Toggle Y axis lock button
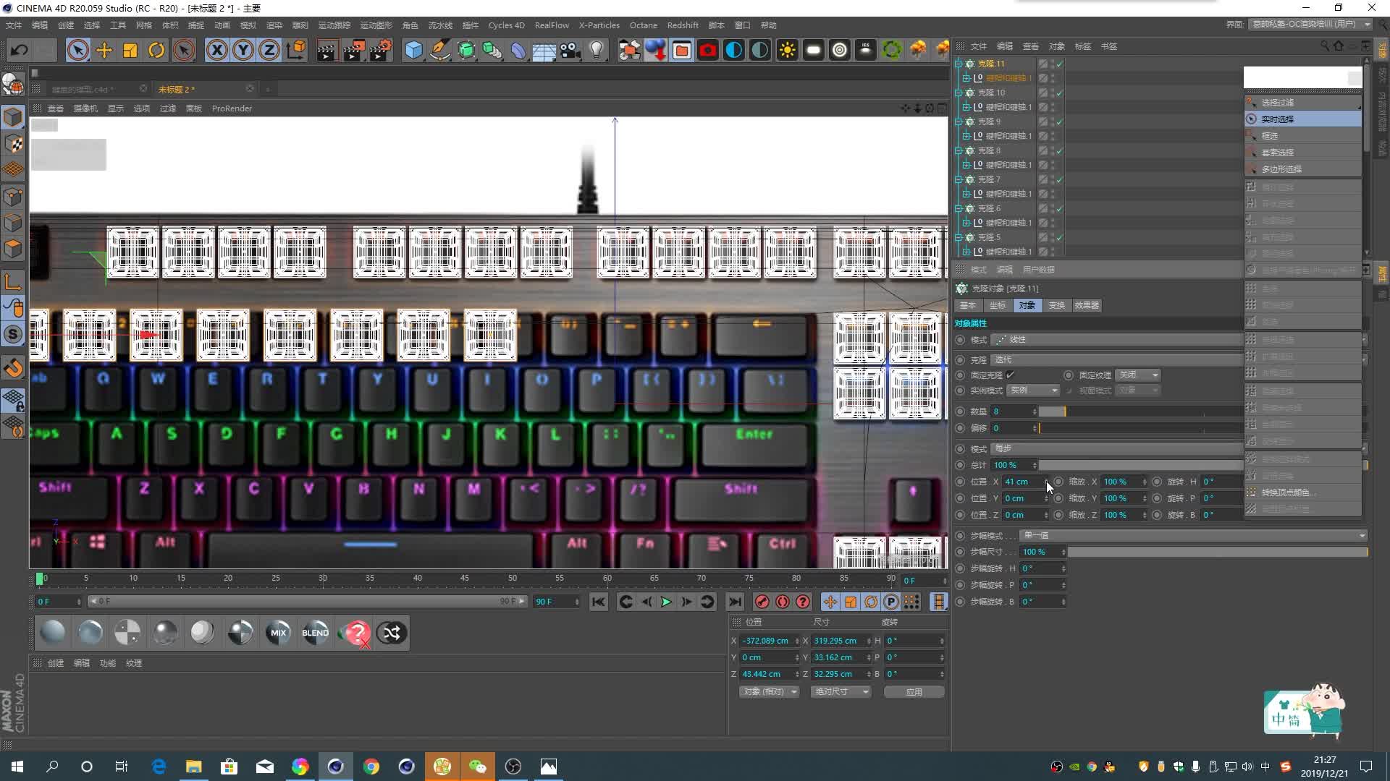Image resolution: width=1390 pixels, height=781 pixels. pyautogui.click(x=243, y=50)
